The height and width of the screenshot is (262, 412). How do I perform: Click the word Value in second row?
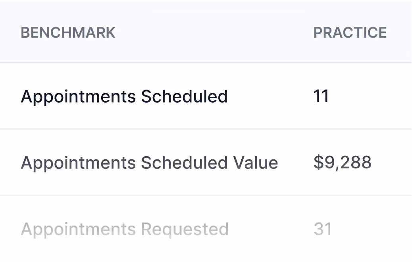click(x=256, y=163)
